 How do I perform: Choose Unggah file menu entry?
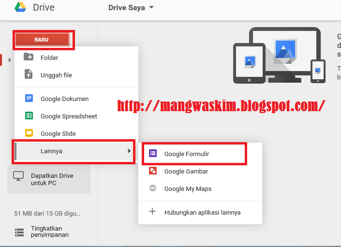point(76,75)
